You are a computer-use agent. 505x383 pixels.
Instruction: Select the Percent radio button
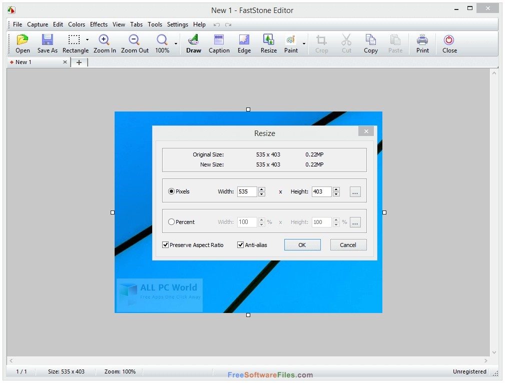[x=171, y=222]
